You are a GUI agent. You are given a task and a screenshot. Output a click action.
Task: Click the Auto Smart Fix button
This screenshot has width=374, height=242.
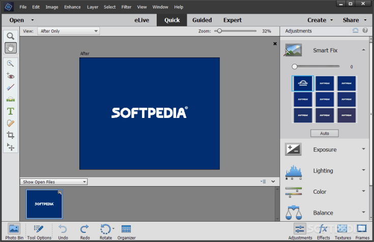click(325, 133)
